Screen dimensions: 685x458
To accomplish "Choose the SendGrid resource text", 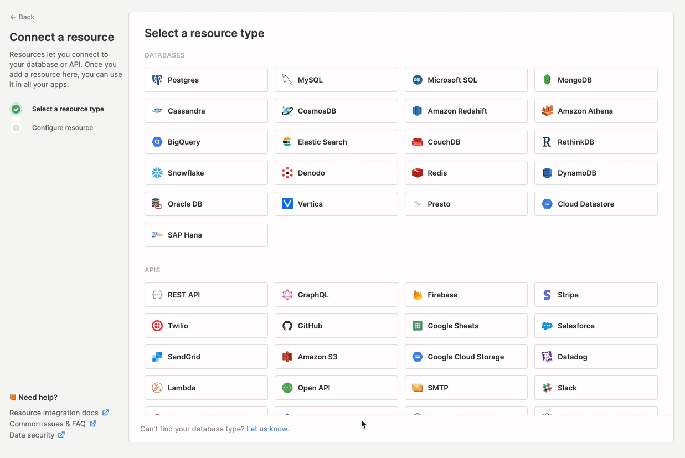I will (x=184, y=357).
